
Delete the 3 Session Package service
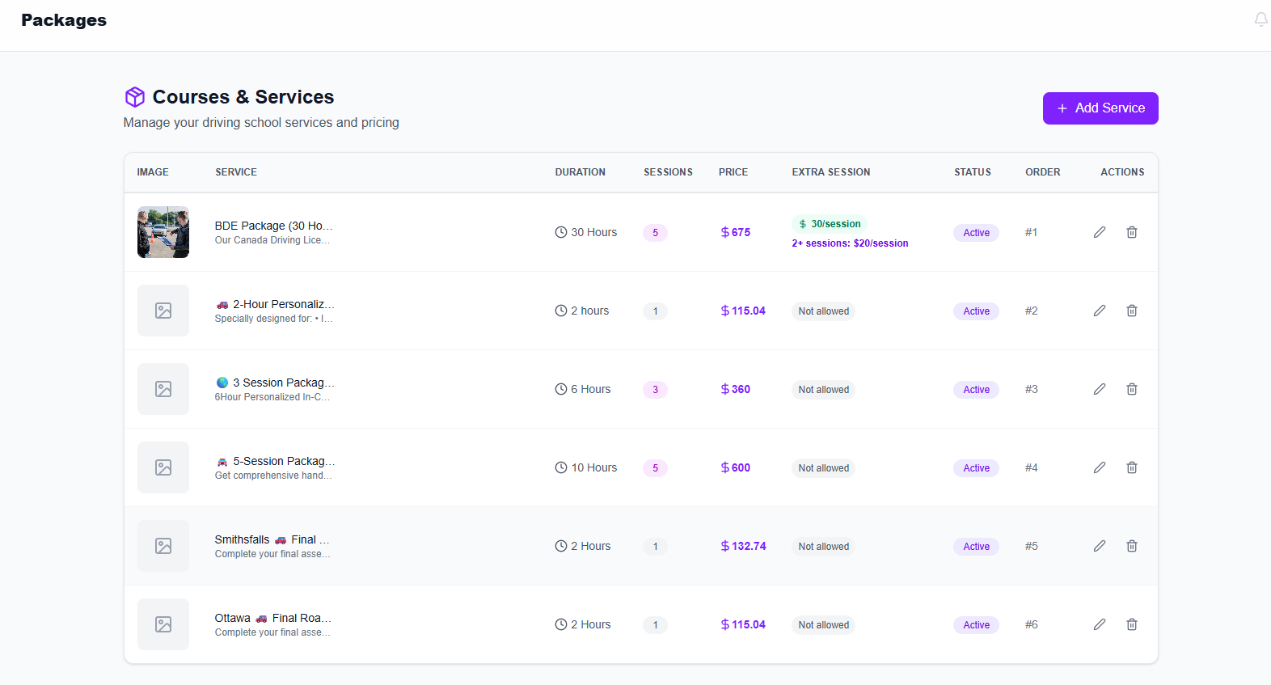coord(1131,389)
